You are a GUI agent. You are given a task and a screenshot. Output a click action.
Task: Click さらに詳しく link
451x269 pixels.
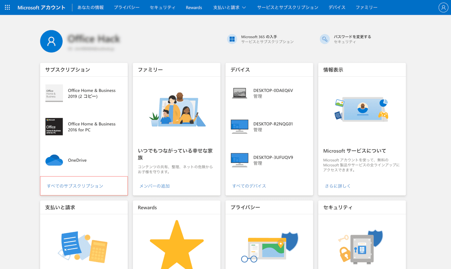(338, 186)
